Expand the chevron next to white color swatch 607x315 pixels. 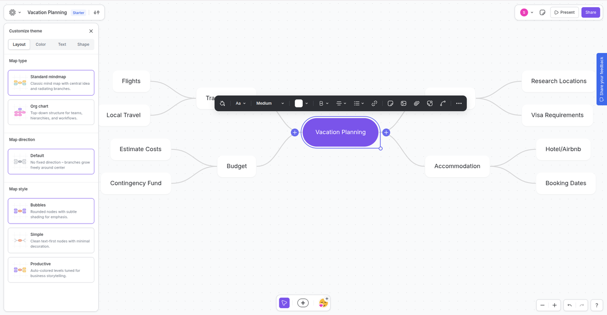307,103
